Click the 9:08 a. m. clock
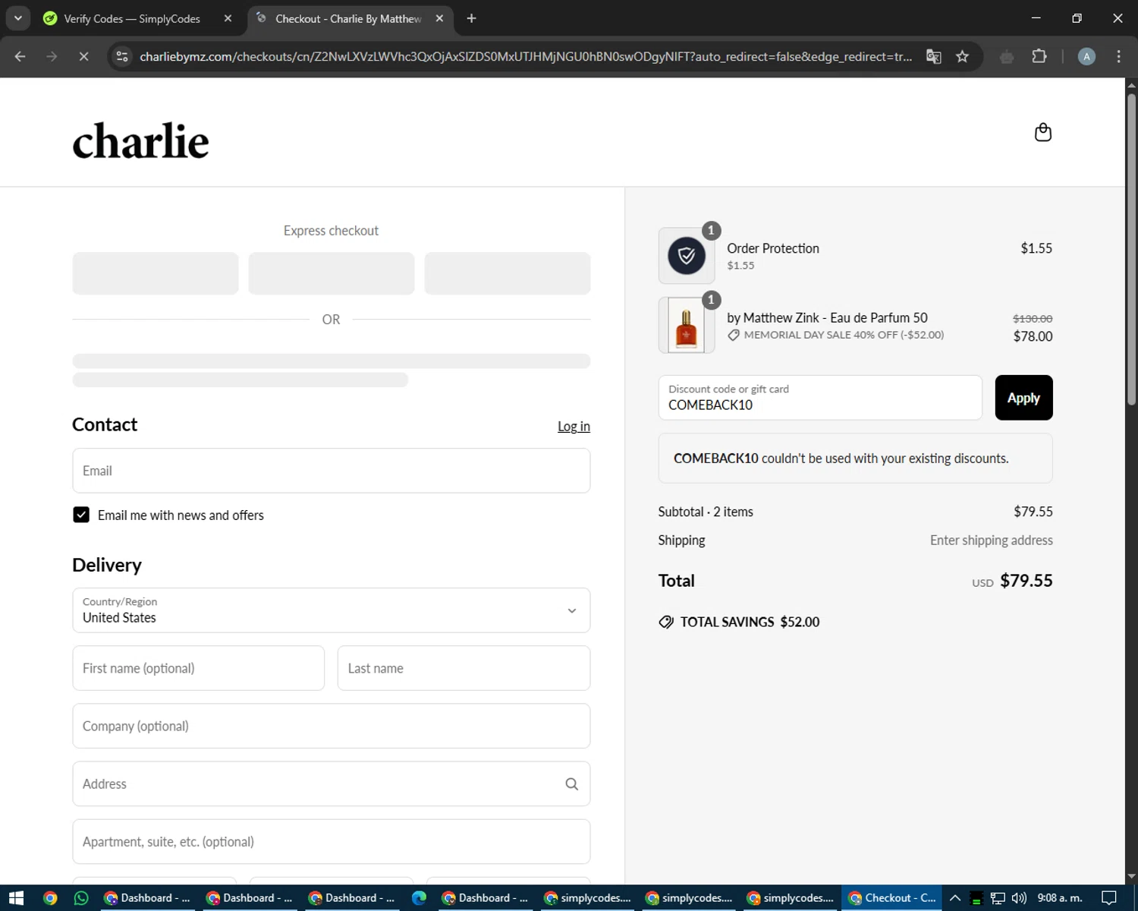This screenshot has width=1138, height=911. [x=1060, y=898]
